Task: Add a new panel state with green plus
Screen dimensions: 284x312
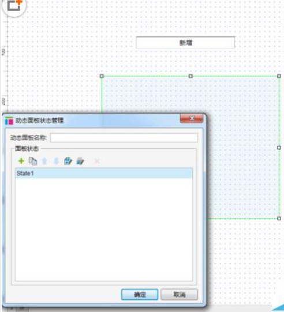Action: (21, 161)
